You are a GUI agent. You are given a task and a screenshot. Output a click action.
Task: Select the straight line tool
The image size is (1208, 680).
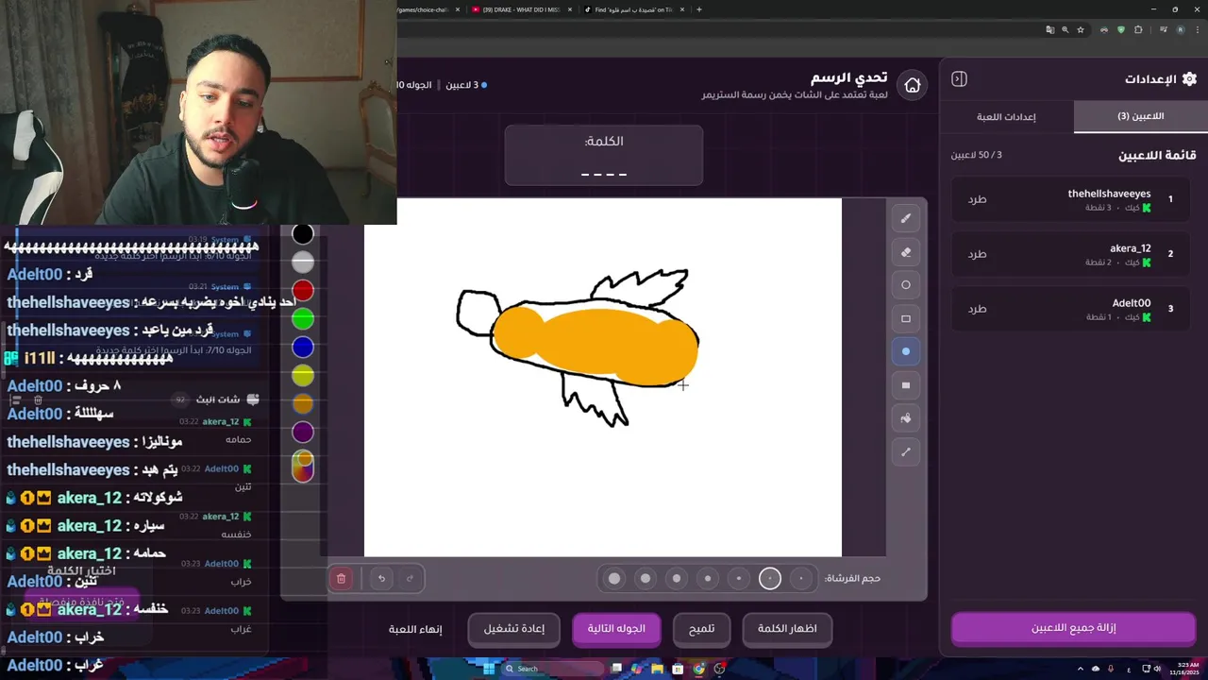906,451
